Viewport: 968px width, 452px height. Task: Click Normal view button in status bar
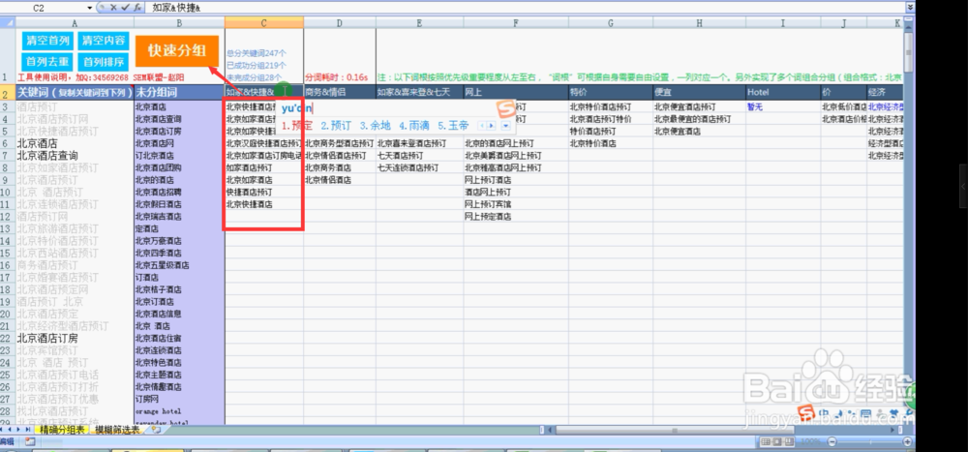765,441
